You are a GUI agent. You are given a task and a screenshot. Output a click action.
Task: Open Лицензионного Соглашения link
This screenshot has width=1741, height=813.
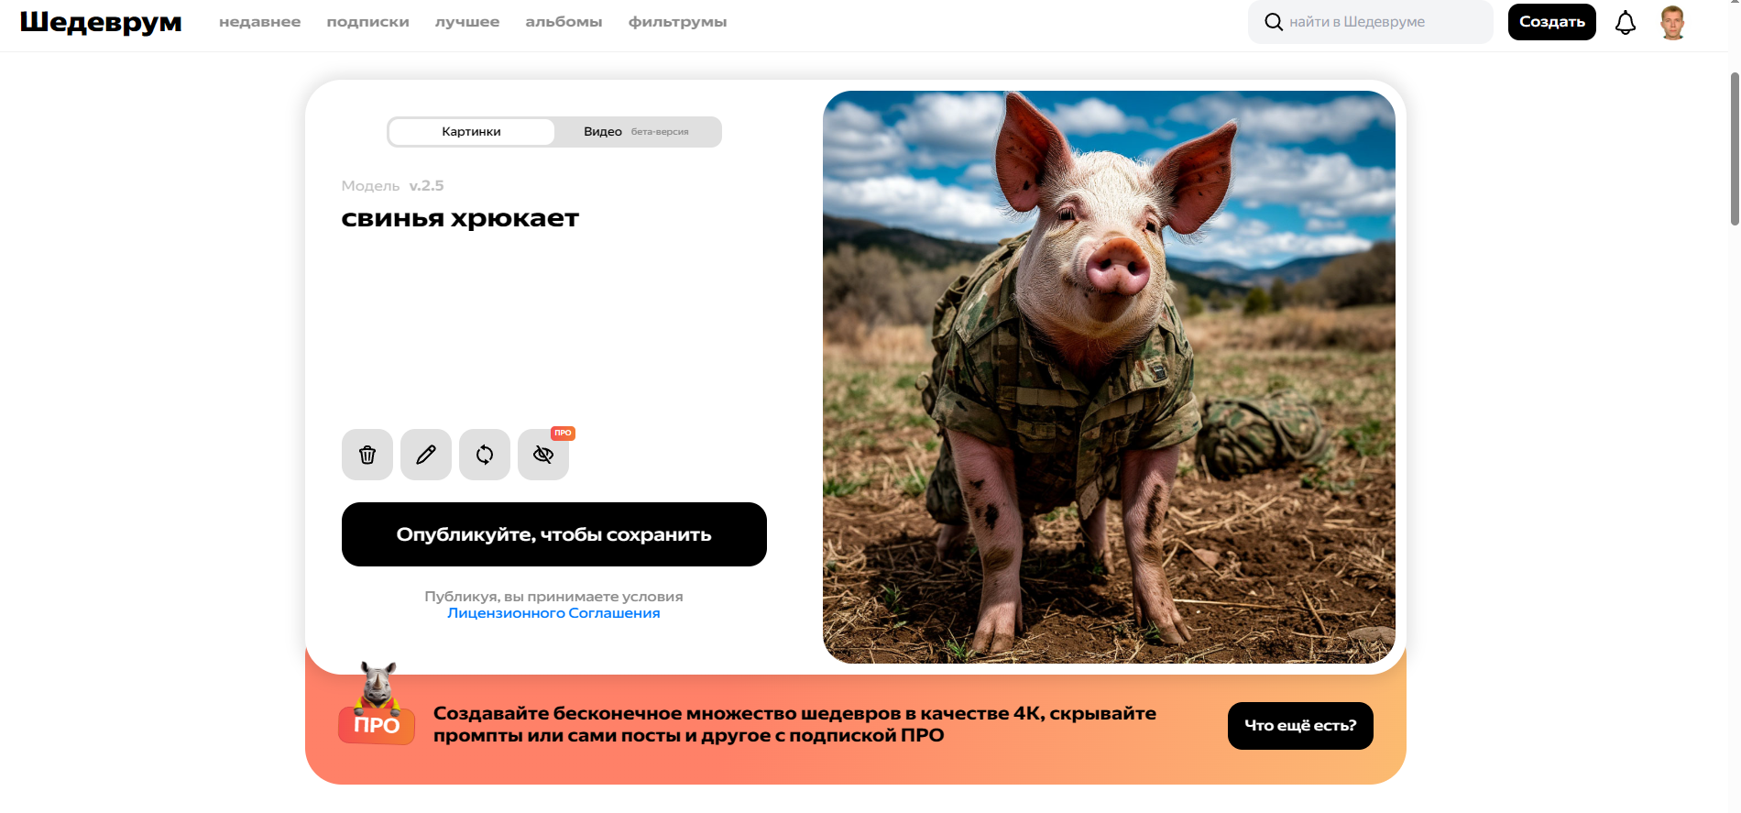tap(553, 613)
